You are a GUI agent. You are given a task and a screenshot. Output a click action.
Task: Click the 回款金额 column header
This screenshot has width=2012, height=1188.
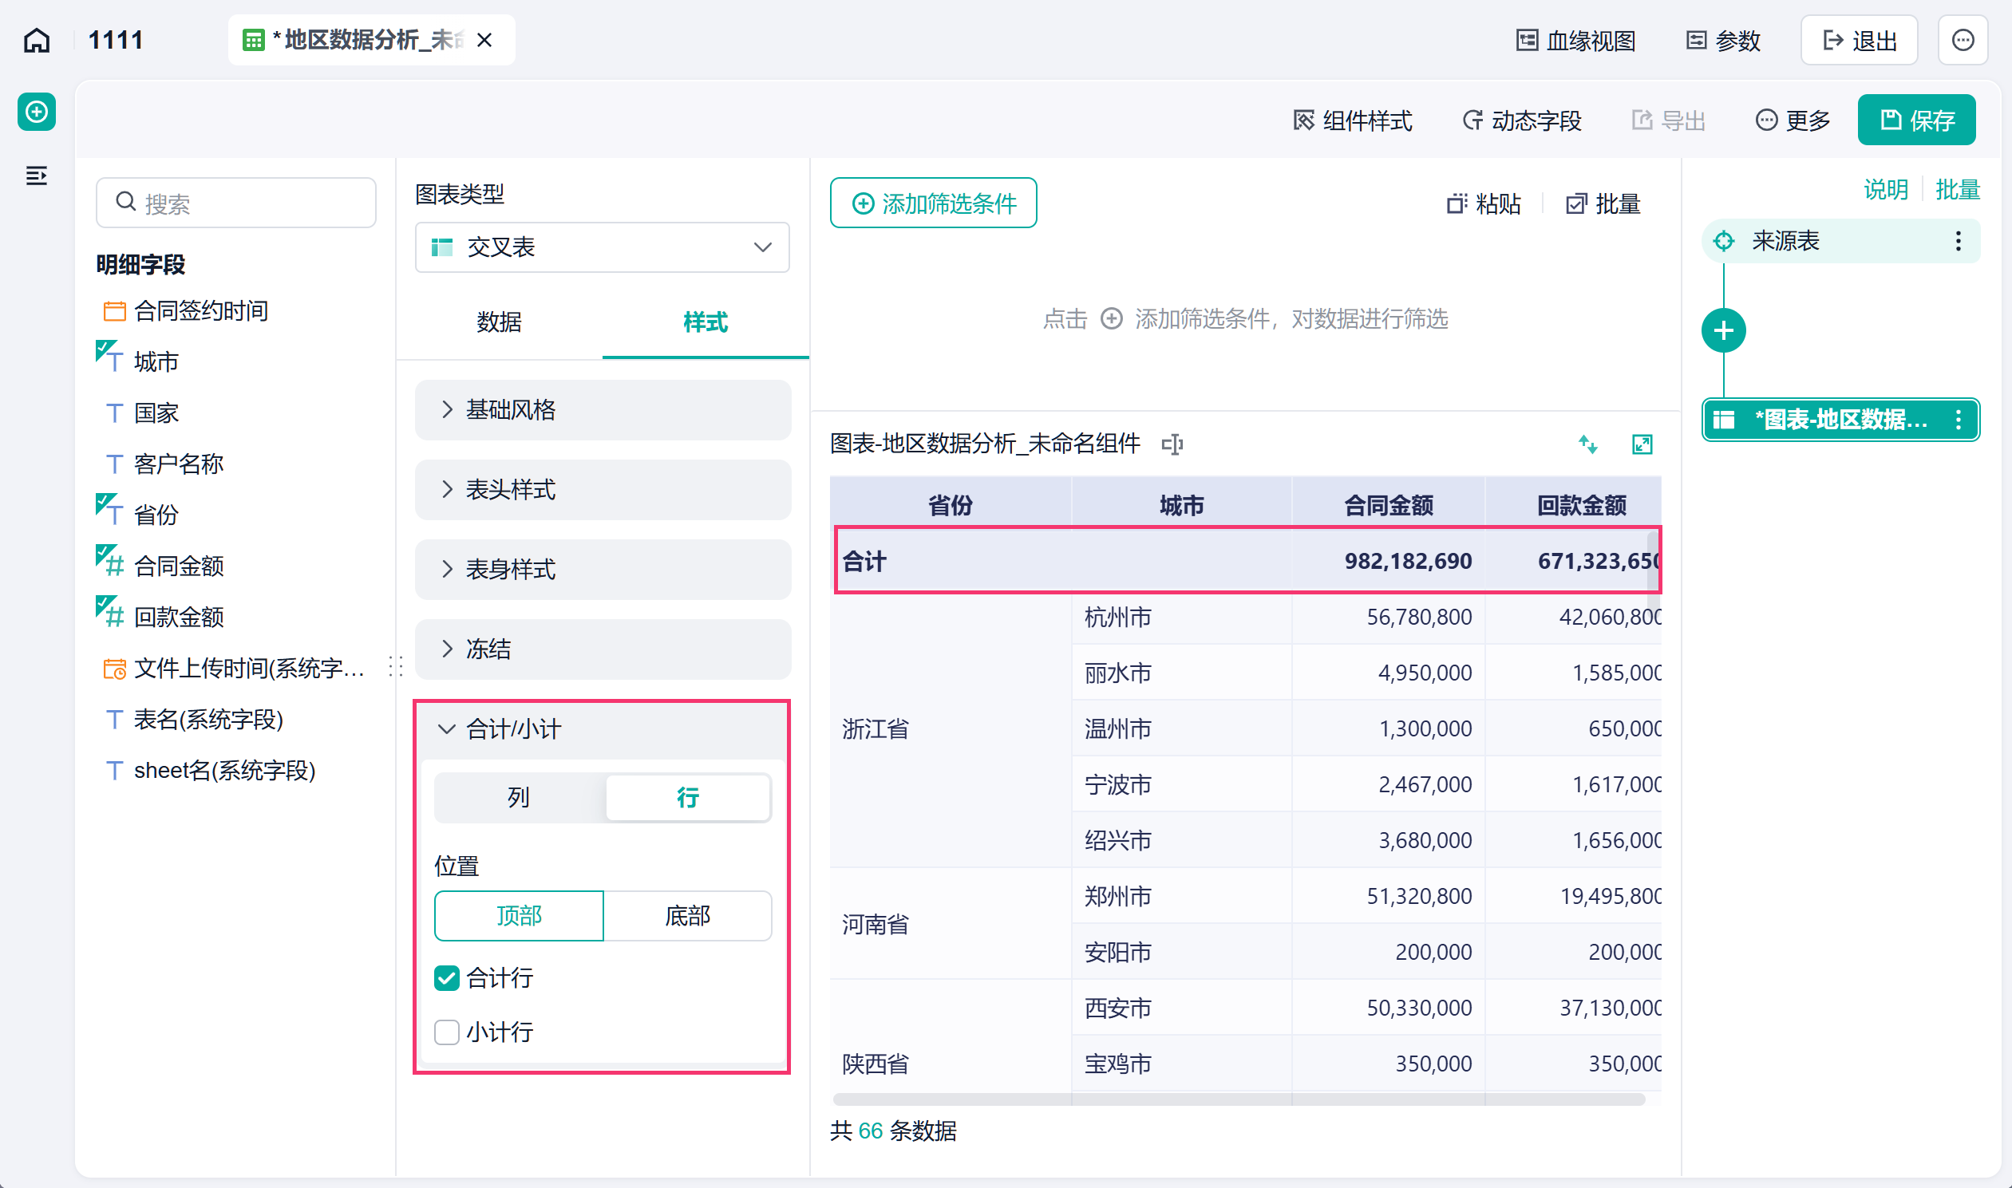pos(1574,505)
